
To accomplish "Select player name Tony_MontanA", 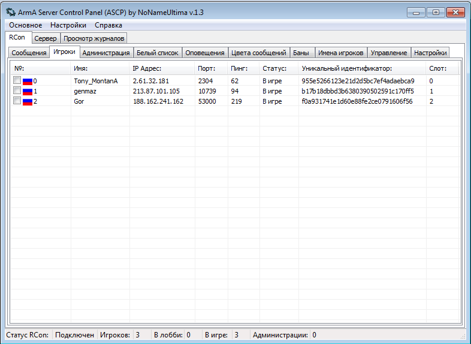I will [96, 81].
